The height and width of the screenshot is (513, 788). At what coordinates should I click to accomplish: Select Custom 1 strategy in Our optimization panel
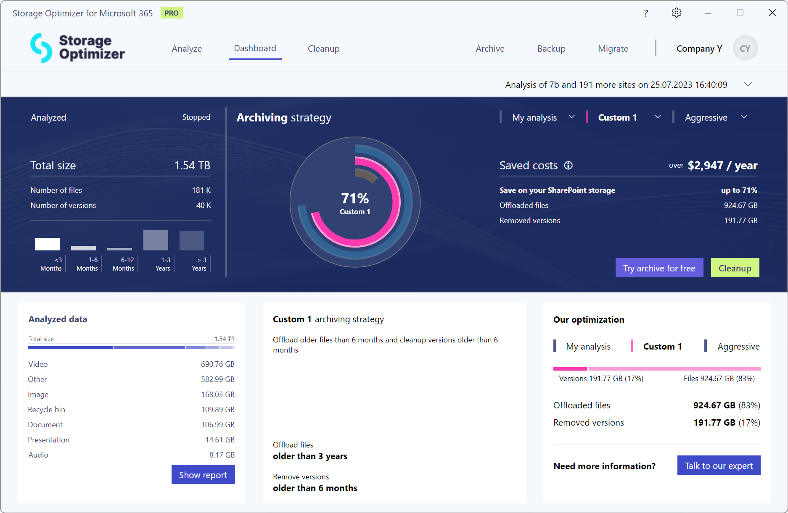(x=662, y=346)
